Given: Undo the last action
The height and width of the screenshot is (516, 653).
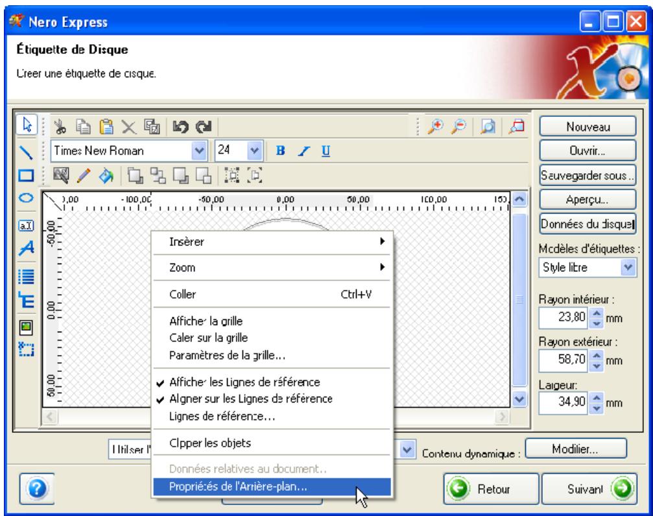Looking at the screenshot, I should [181, 127].
